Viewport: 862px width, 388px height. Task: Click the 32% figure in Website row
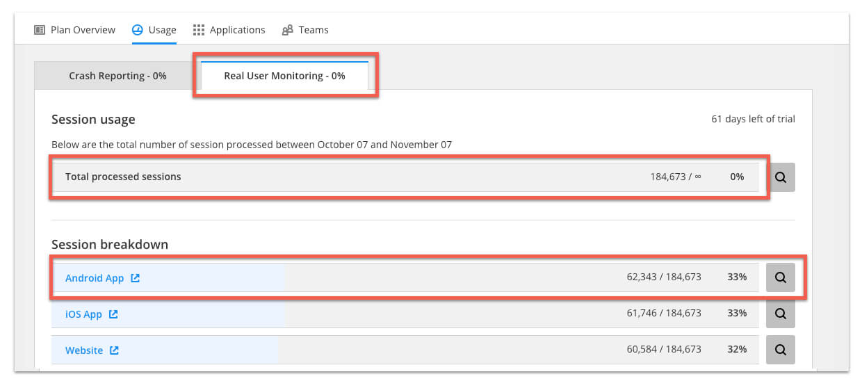737,349
